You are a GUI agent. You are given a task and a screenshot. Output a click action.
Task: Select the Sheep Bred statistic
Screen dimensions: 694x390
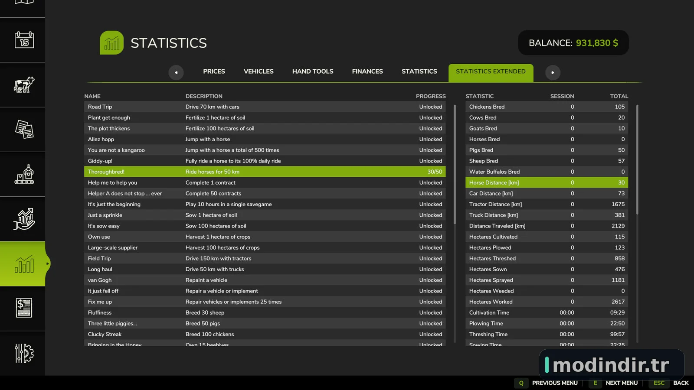point(547,161)
